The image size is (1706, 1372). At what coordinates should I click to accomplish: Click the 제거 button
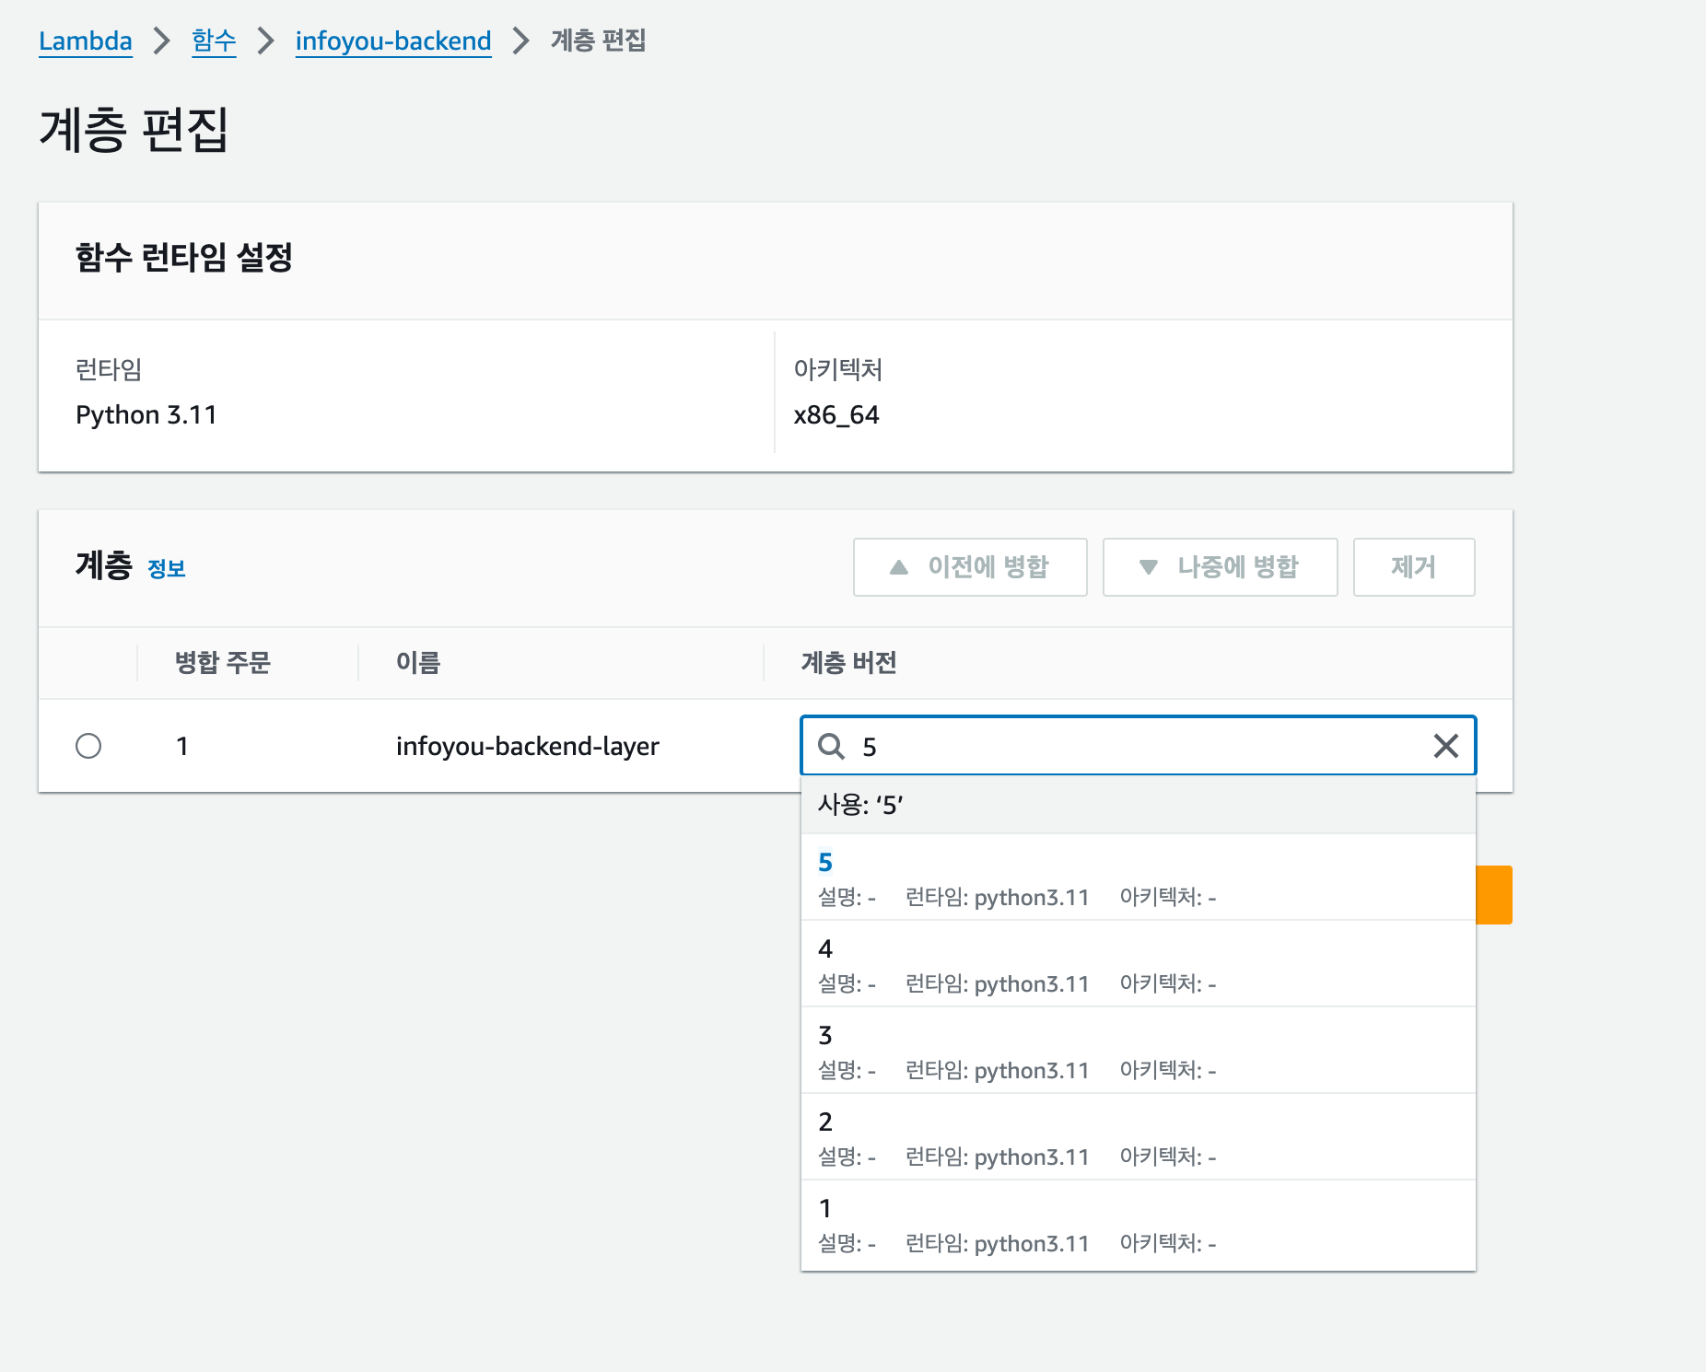point(1414,567)
